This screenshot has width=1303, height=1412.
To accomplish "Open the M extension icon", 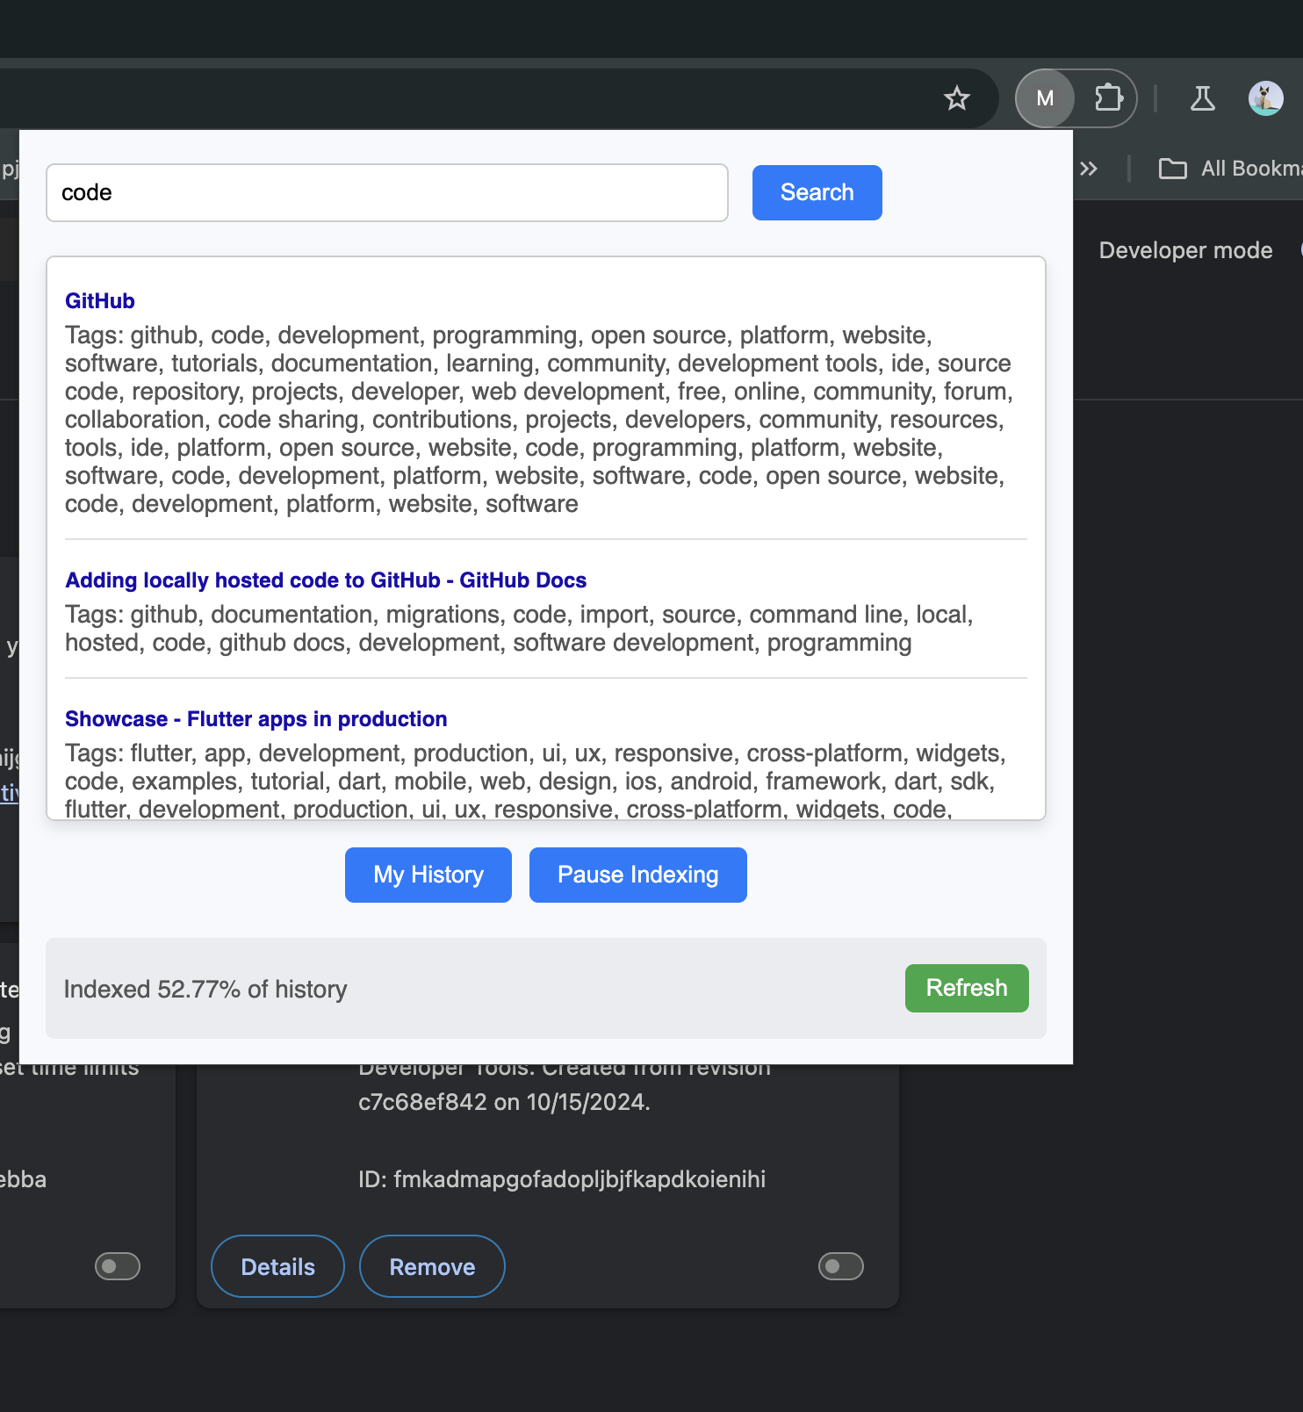I will (x=1045, y=98).
